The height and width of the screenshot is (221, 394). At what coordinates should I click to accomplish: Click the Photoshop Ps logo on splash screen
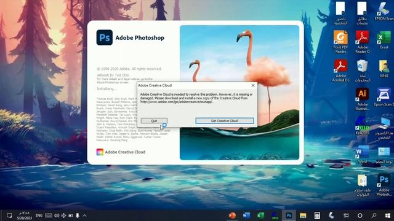pos(105,37)
